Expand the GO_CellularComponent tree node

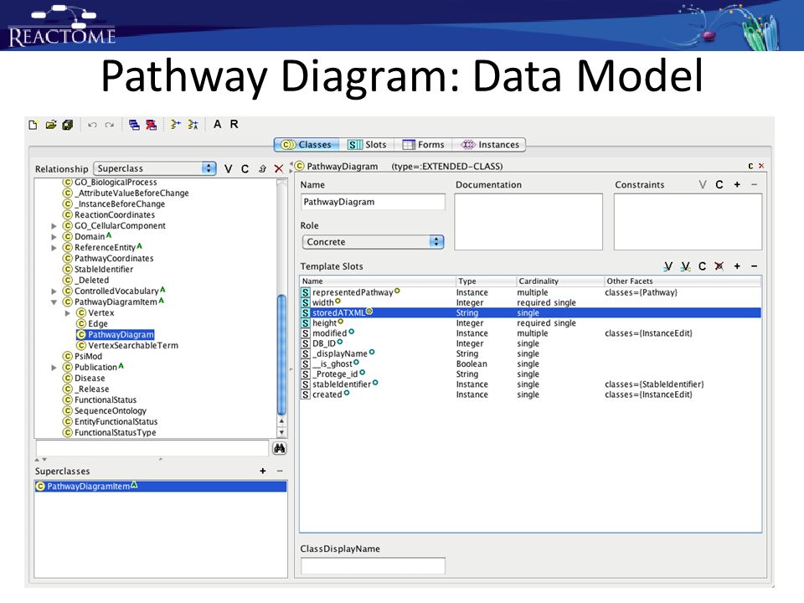[54, 225]
